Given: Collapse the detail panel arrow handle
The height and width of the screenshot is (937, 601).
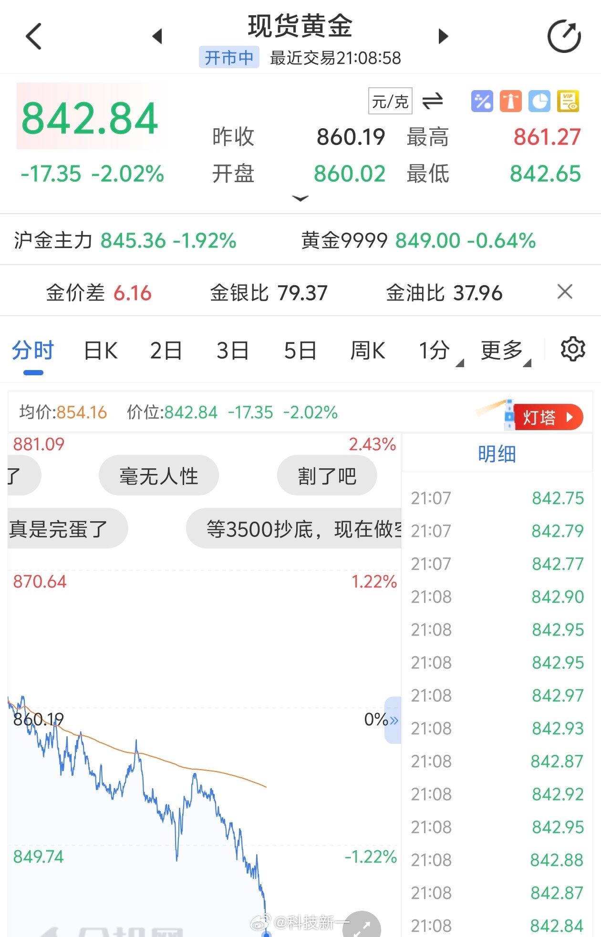Looking at the screenshot, I should [x=393, y=720].
